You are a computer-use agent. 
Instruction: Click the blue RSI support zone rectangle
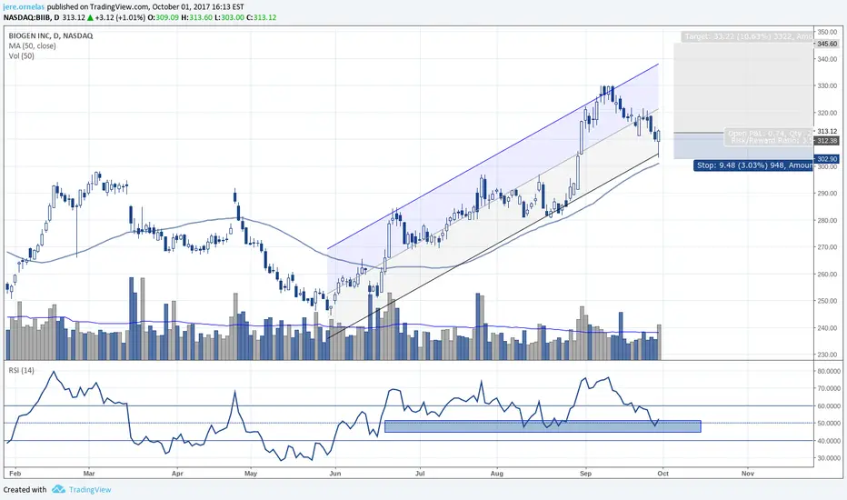(543, 426)
